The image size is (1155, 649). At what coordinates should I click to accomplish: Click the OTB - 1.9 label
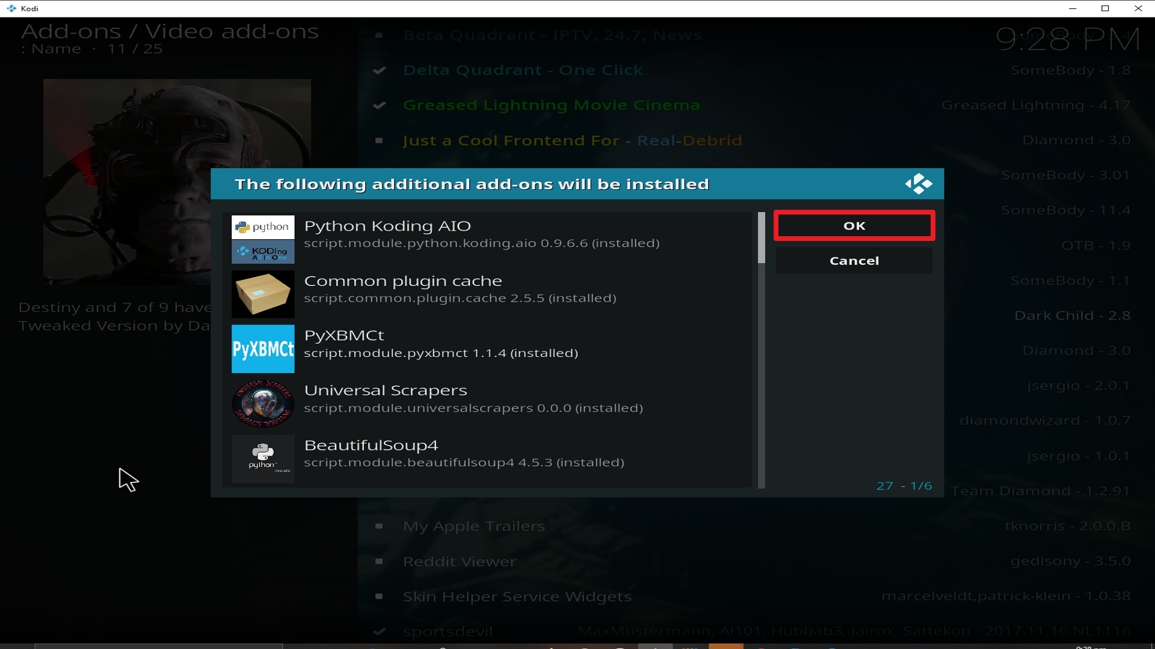pyautogui.click(x=1096, y=245)
